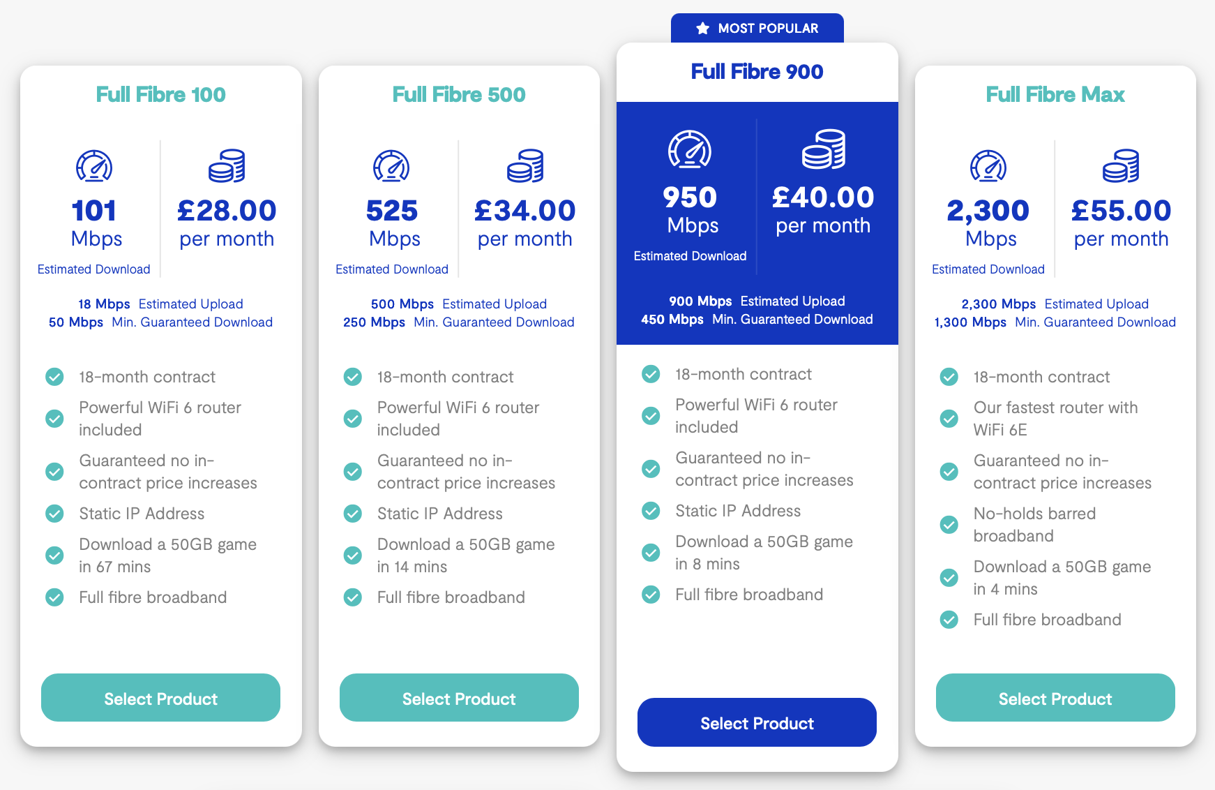Select Product for Full Fibre Max
This screenshot has height=790, width=1215.
(x=1055, y=698)
